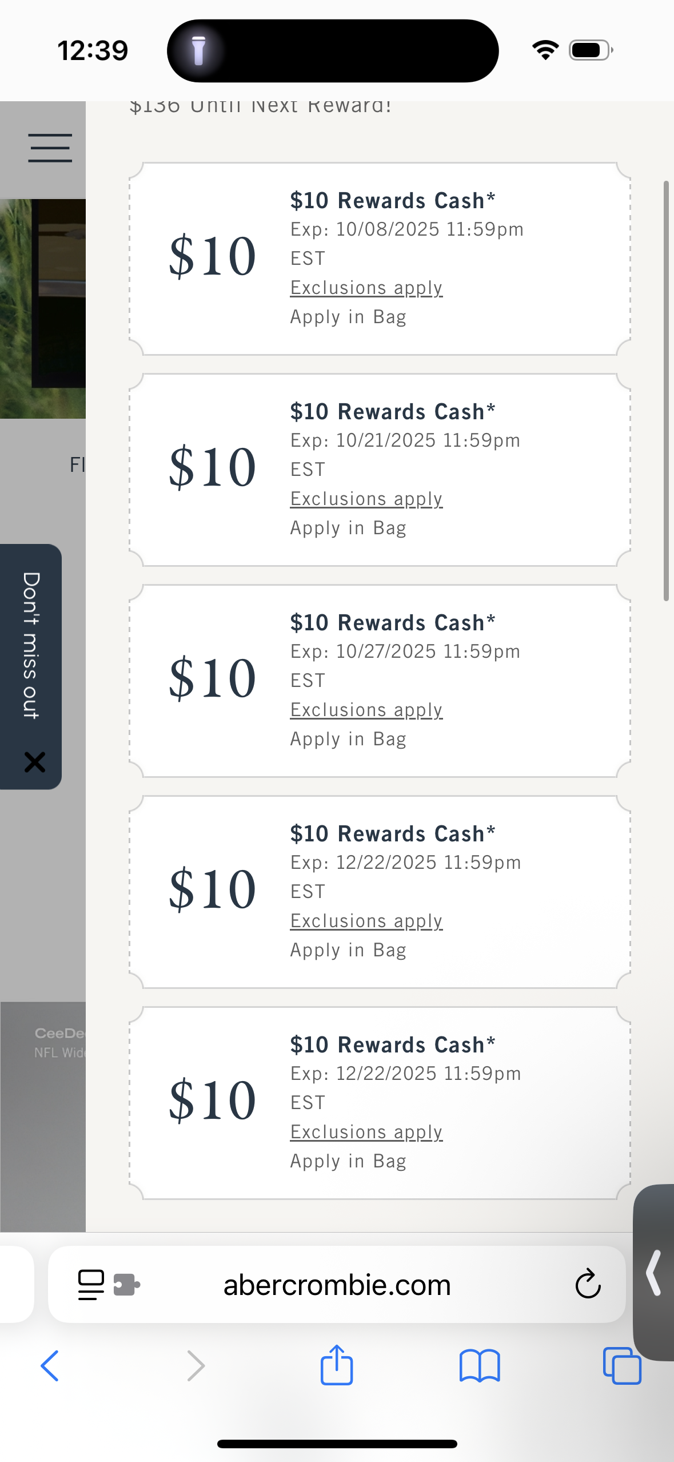
Task: Open Exclusions apply for 10/27/2025 reward
Action: (366, 710)
